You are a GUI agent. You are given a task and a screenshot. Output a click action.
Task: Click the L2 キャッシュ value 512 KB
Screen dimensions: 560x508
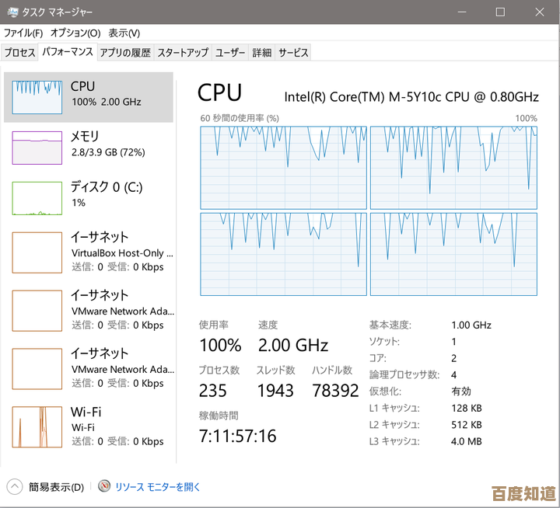[467, 425]
